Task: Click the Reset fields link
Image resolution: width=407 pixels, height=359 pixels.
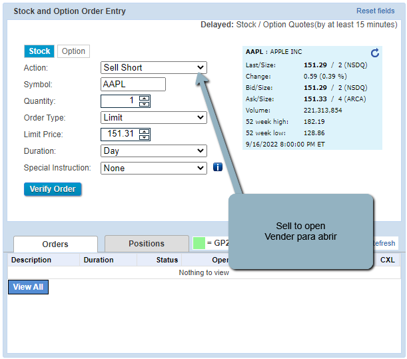Action: point(375,11)
